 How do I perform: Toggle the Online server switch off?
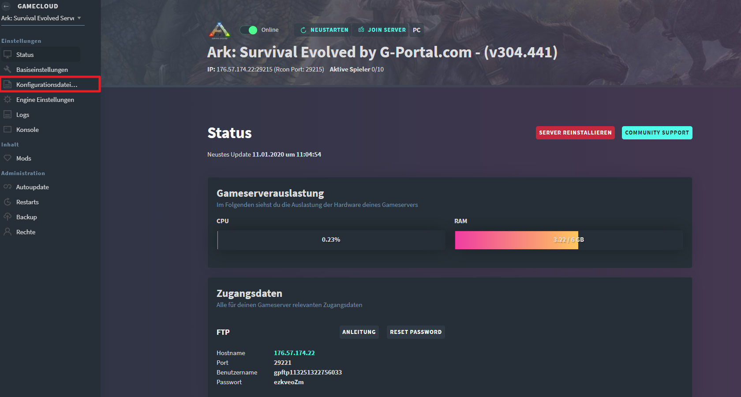249,30
